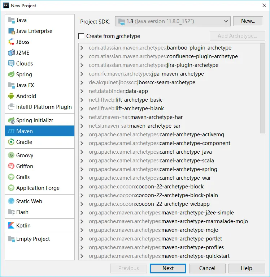This screenshot has width=270, height=277.
Task: Select the maven-archetype-portlet row
Action: click(x=169, y=239)
